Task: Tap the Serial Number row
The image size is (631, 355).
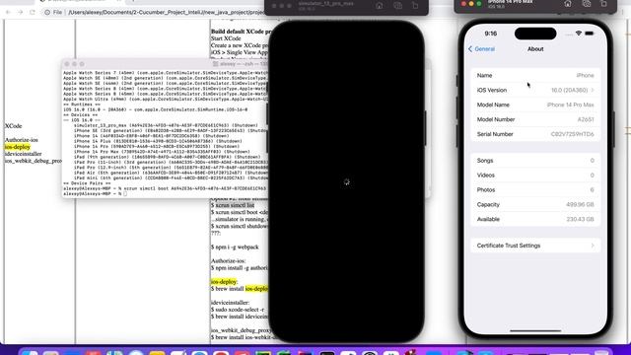Action: [x=535, y=134]
